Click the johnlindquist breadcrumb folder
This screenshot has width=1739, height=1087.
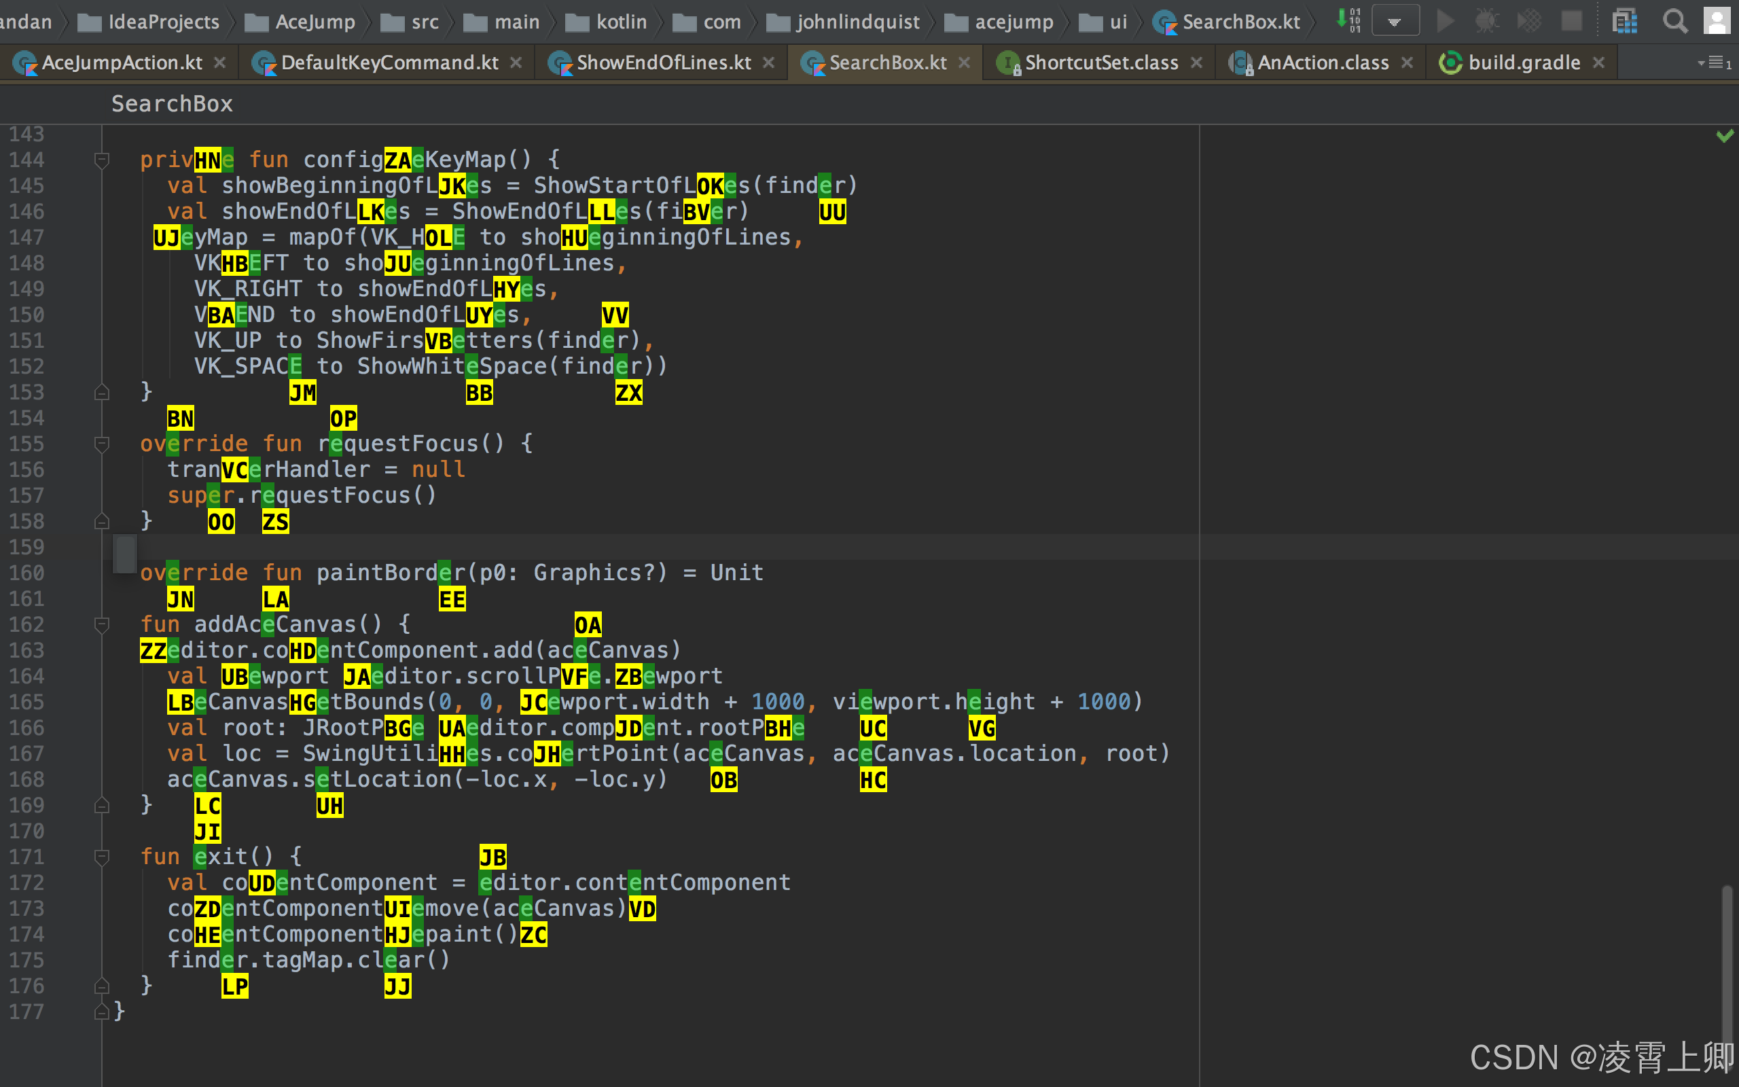857,22
